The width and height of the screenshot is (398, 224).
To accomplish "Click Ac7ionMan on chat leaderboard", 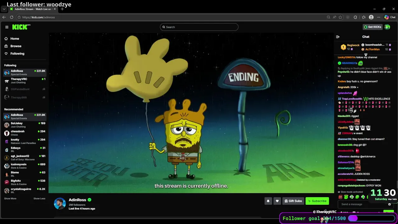I will [x=373, y=49].
